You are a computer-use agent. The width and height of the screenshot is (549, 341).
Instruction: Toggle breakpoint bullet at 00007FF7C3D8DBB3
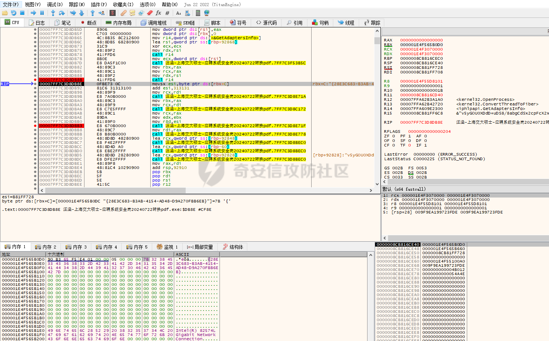click(35, 126)
